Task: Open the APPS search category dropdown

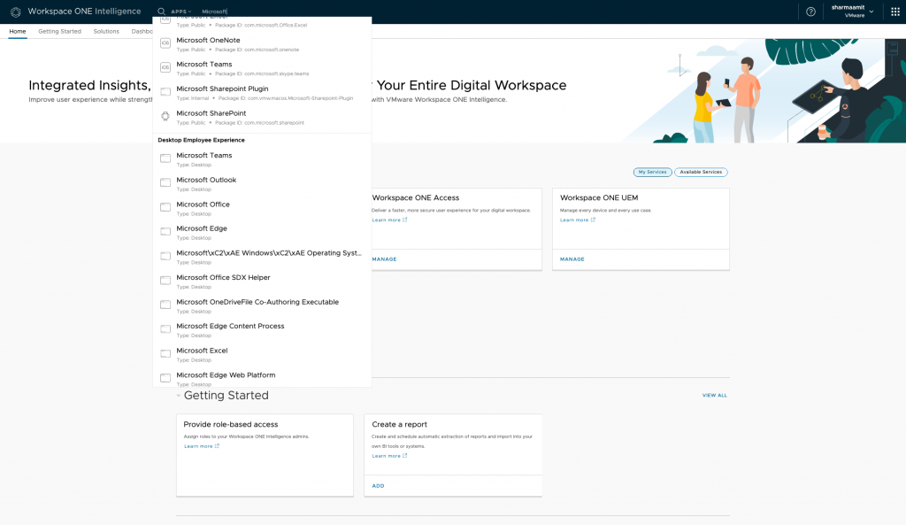Action: pyautogui.click(x=180, y=12)
